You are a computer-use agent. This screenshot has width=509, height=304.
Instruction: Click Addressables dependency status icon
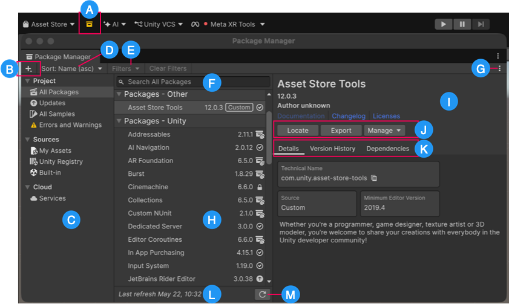tap(260, 135)
